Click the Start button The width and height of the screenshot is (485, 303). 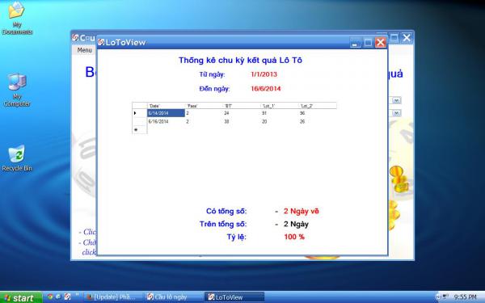click(x=20, y=297)
